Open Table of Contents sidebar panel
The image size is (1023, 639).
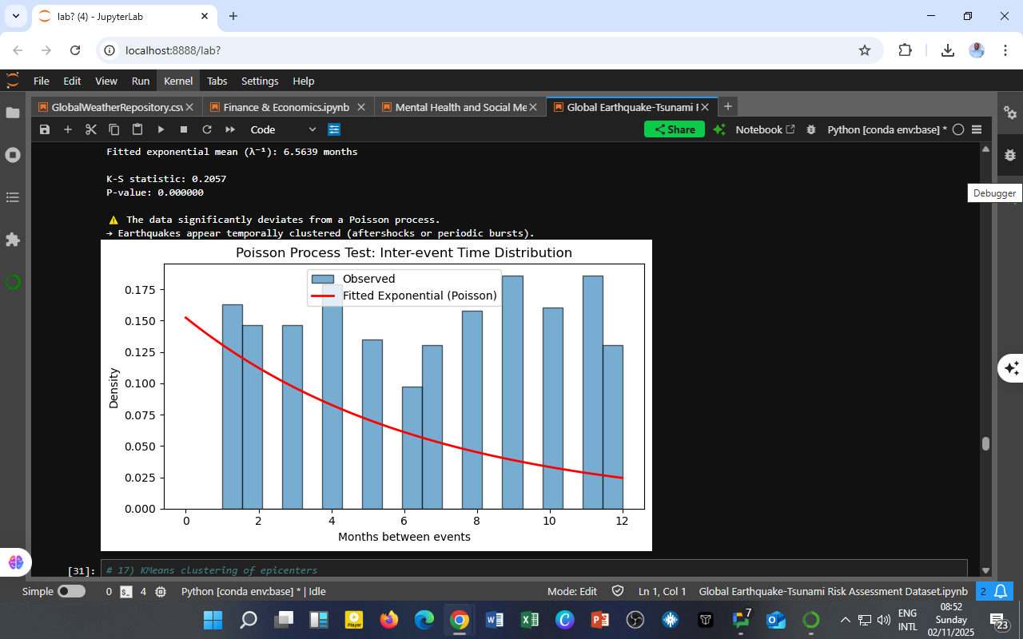coord(13,197)
